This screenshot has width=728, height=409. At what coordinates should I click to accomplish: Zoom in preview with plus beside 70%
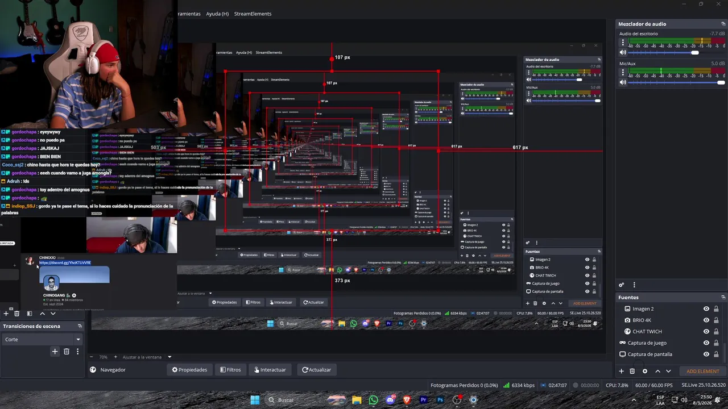115,357
